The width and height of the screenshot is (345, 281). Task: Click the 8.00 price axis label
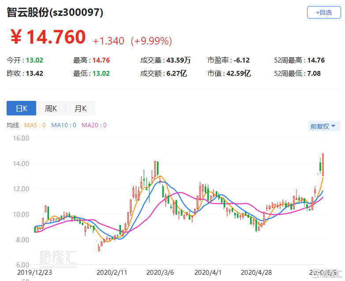(22, 240)
